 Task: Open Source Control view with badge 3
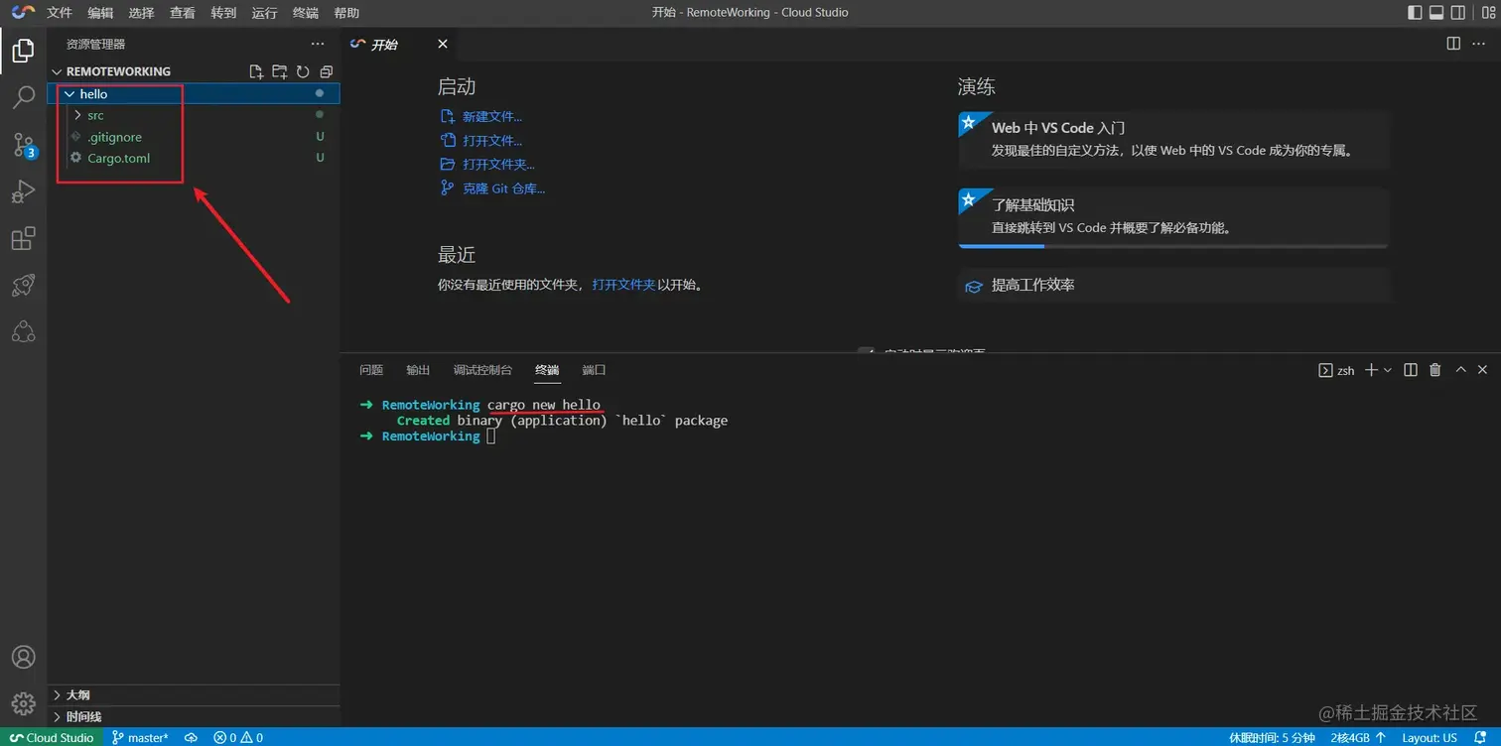(x=23, y=145)
